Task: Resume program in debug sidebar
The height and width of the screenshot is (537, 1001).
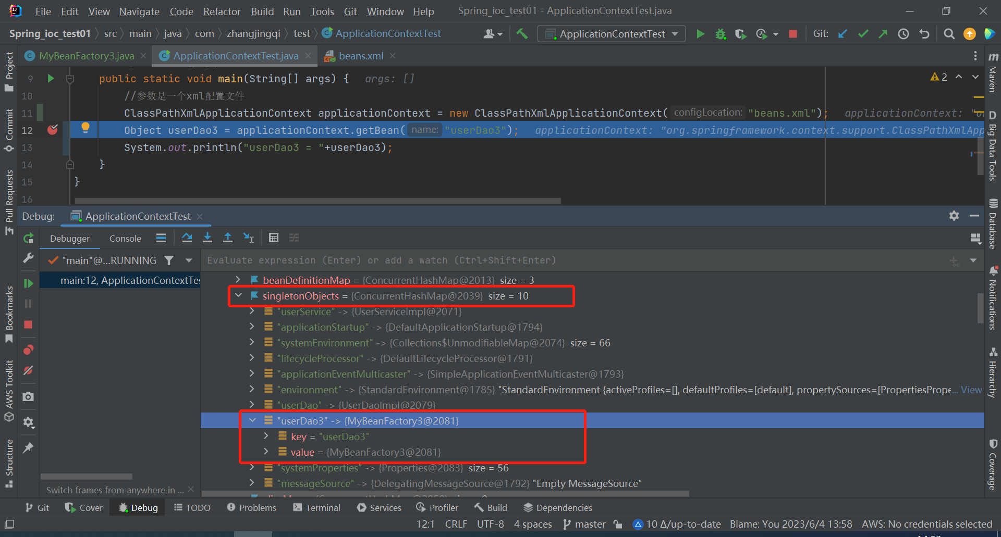Action: click(28, 283)
